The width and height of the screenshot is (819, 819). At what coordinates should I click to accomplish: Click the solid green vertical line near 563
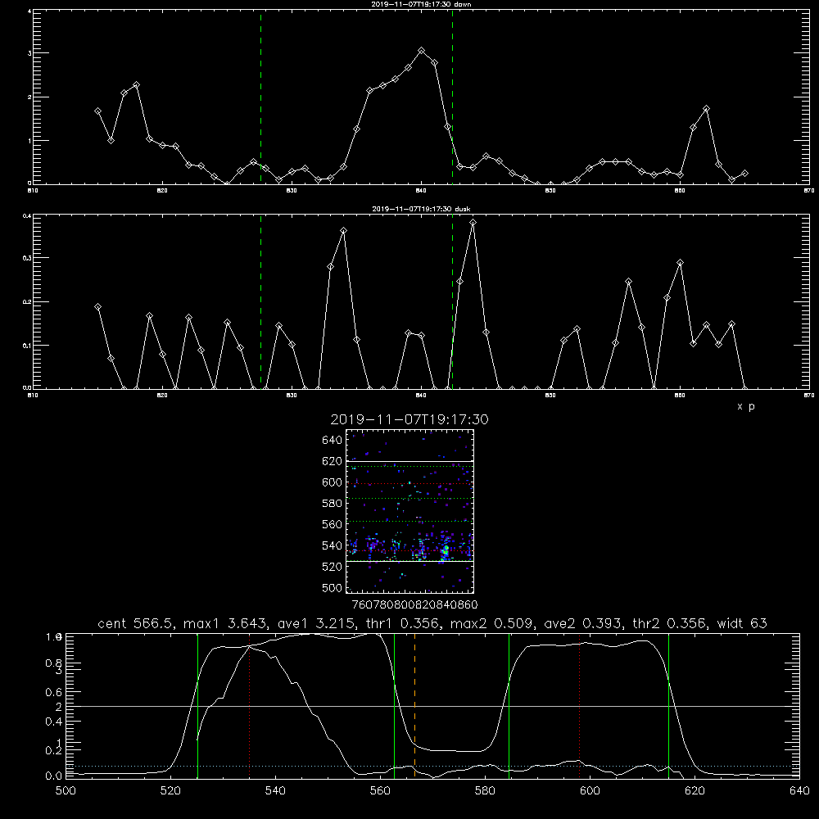(395, 706)
